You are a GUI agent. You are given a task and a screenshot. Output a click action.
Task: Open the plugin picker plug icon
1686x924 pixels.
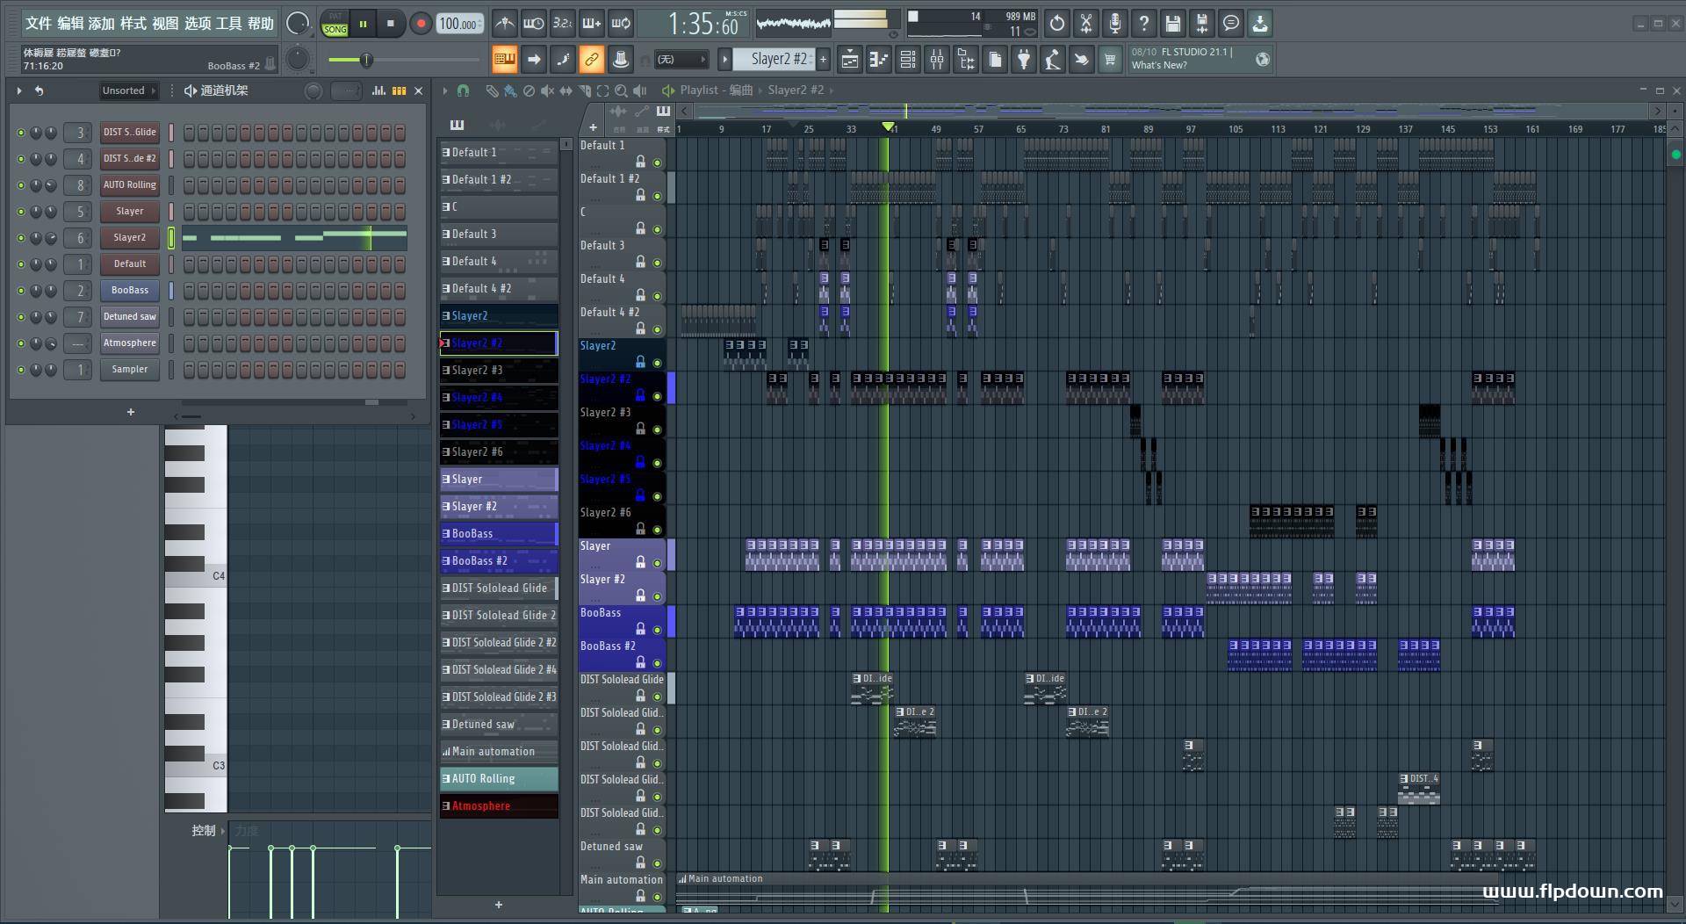[1024, 60]
